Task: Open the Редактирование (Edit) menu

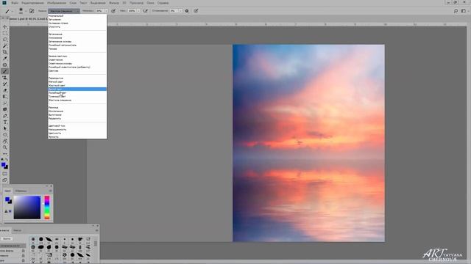Action: 32,3
